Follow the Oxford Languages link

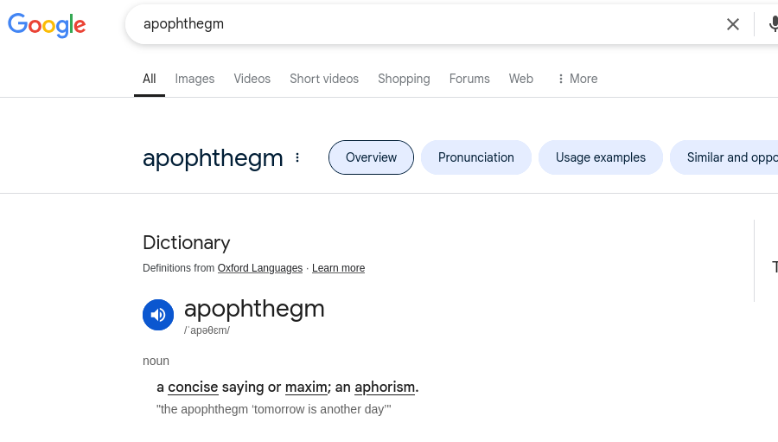pos(260,268)
